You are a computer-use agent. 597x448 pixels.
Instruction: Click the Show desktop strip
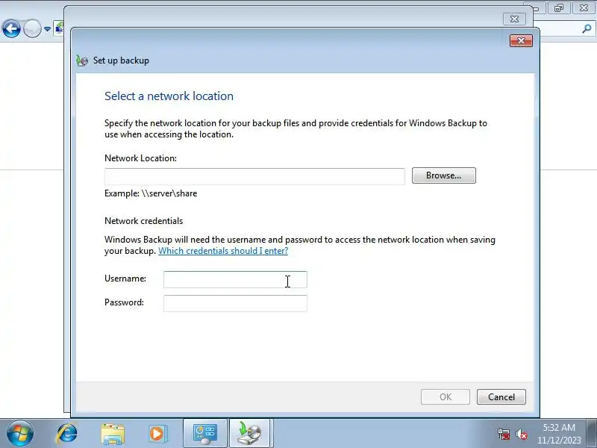pyautogui.click(x=592, y=434)
